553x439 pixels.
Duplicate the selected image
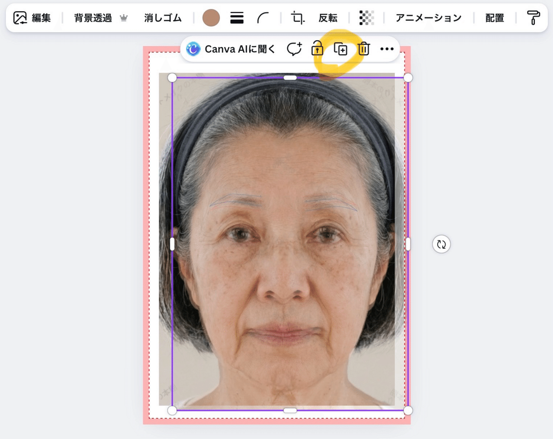pos(340,49)
